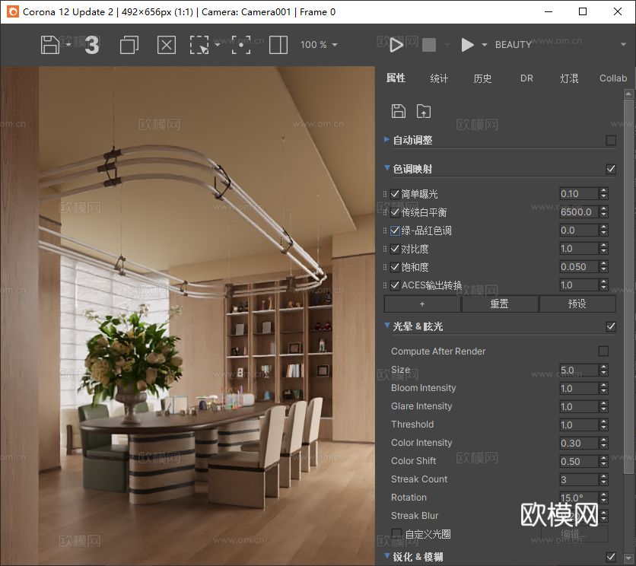Open the 预设 button
636x566 pixels.
(x=578, y=303)
